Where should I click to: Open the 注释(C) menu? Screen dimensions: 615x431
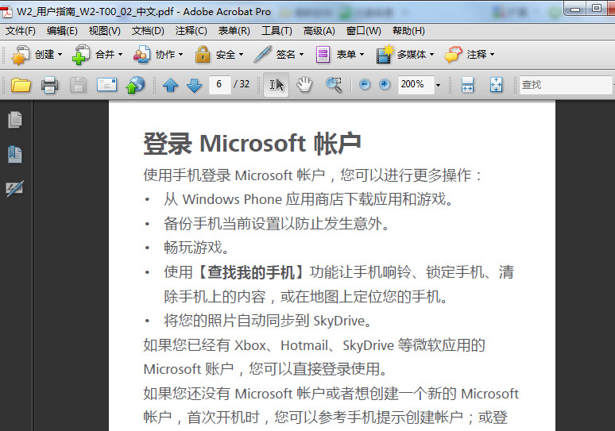pos(191,31)
